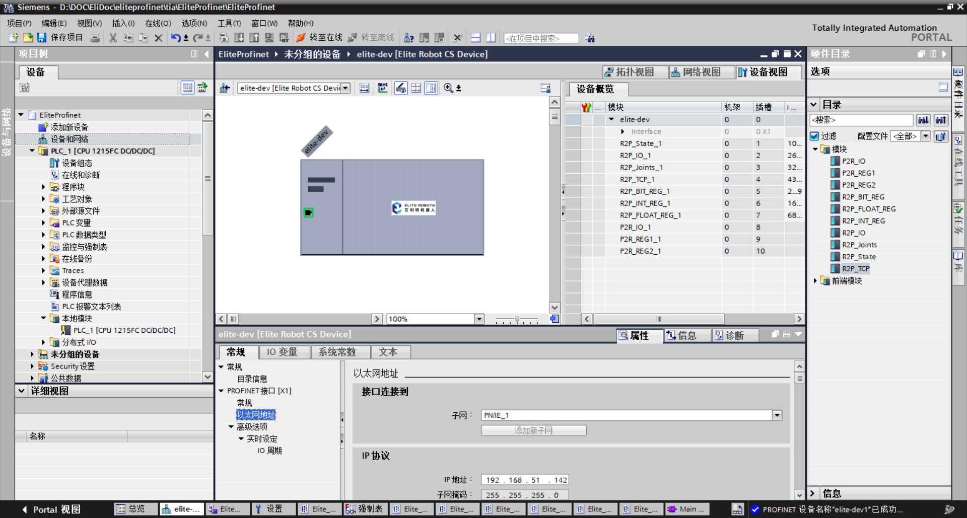Click the Cut scissors icon

(113, 38)
